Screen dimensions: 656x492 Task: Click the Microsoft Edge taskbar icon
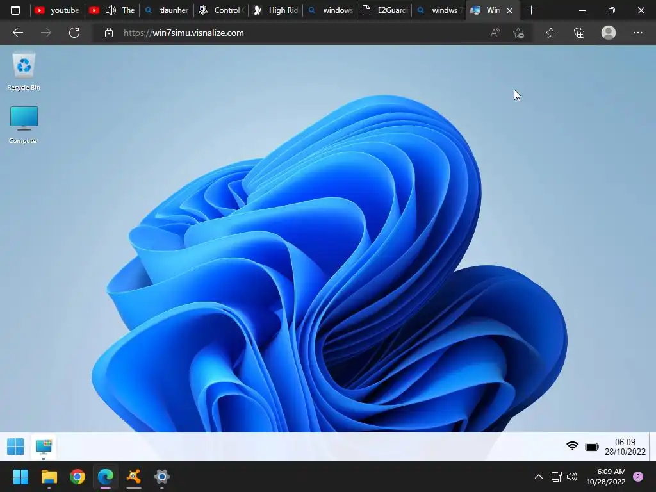[106, 477]
